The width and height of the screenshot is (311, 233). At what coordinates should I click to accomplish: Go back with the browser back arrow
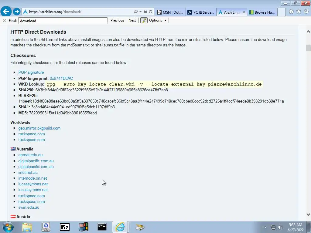(x=6, y=12)
